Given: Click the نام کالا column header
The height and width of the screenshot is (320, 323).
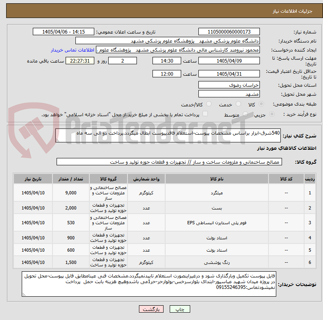Looking at the screenshot, I should [x=217, y=179].
